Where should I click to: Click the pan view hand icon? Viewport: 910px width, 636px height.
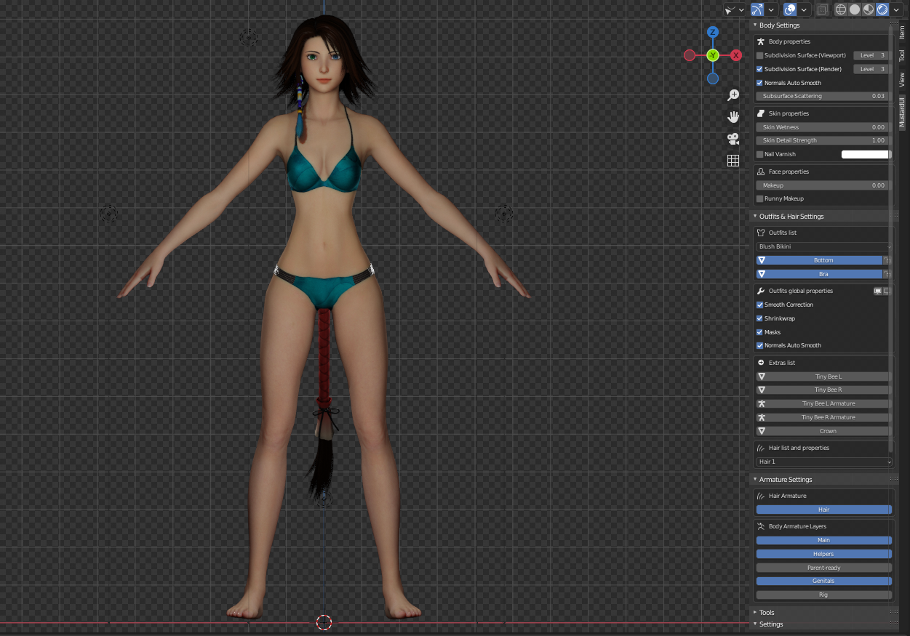click(x=733, y=117)
